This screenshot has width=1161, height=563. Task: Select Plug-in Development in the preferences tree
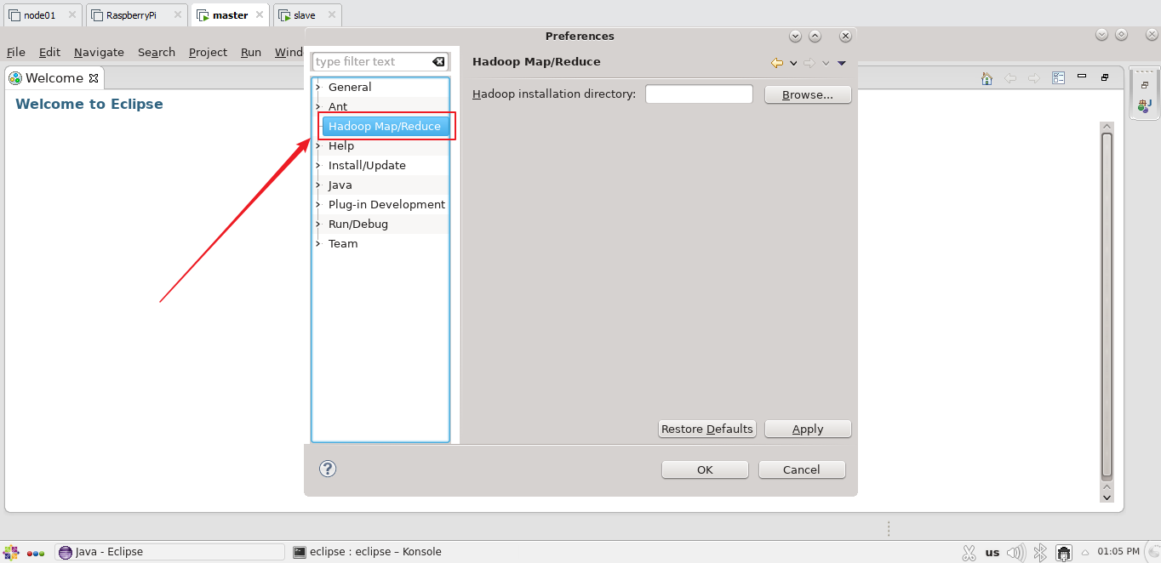(386, 204)
